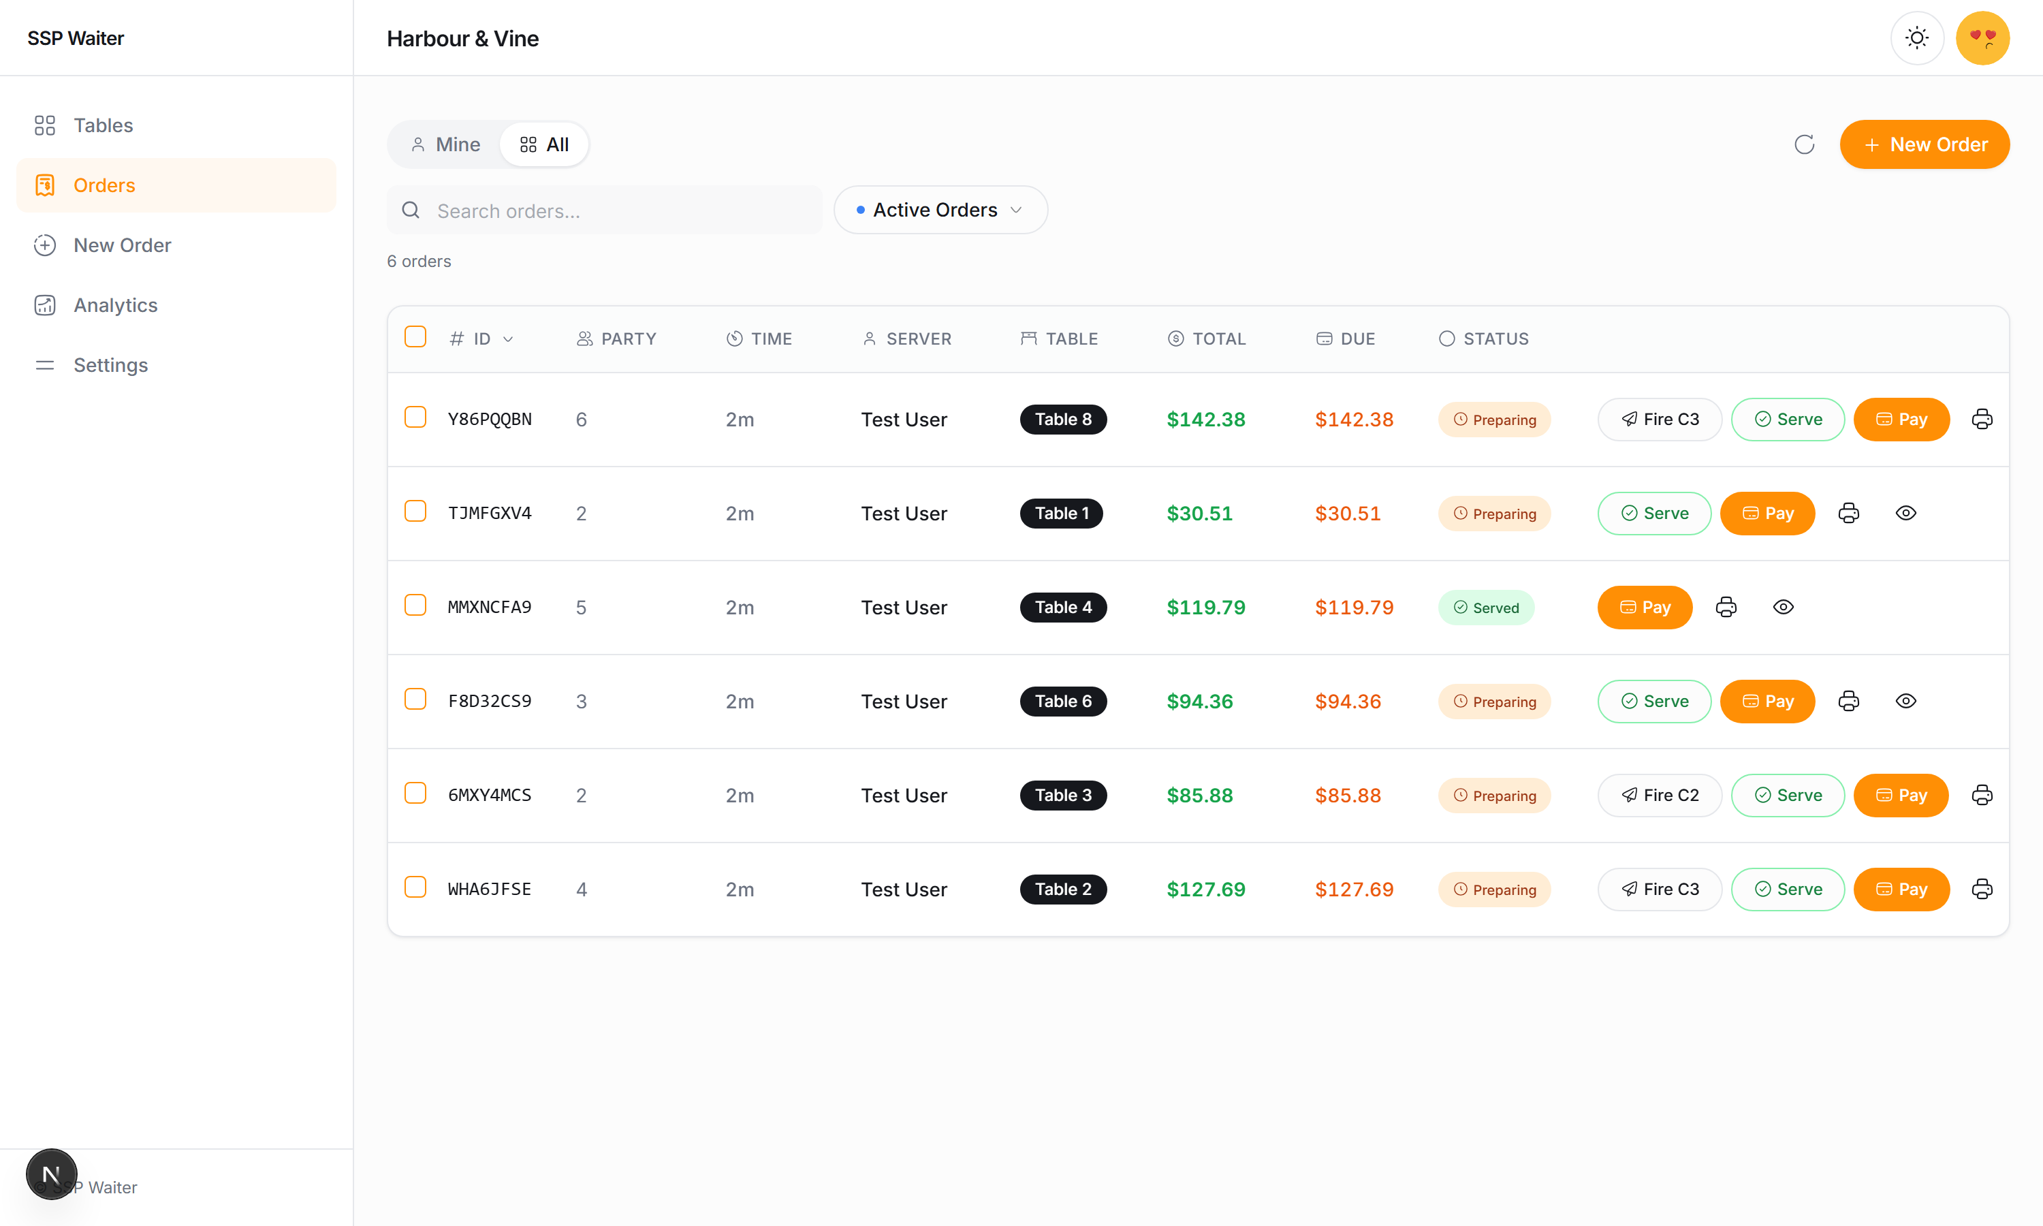Print receipt for order WHA6JFSE
2043x1226 pixels.
1982,889
